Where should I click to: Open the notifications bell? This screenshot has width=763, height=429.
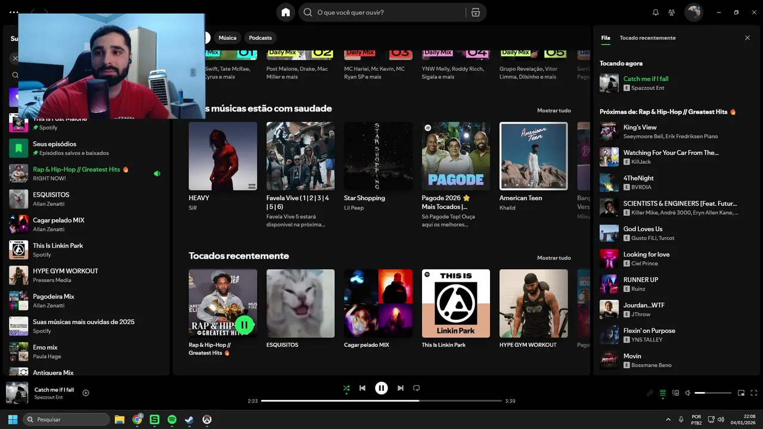pyautogui.click(x=656, y=12)
